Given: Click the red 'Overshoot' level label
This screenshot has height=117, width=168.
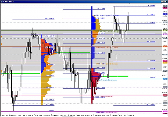Looking at the screenshot, I should [107, 96].
